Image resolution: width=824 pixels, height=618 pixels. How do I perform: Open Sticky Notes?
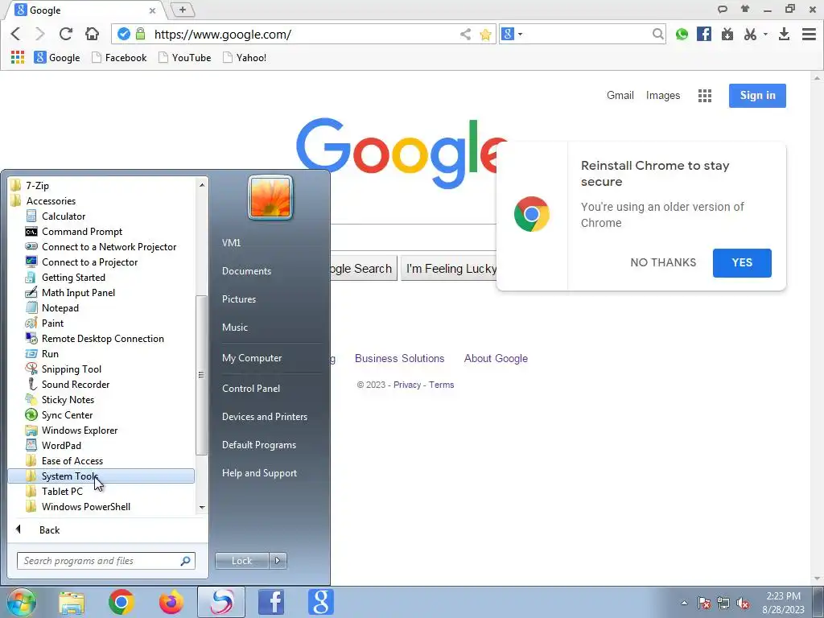tap(68, 399)
